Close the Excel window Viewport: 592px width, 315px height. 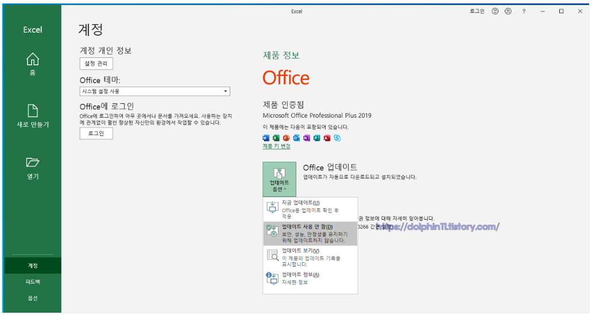point(581,11)
